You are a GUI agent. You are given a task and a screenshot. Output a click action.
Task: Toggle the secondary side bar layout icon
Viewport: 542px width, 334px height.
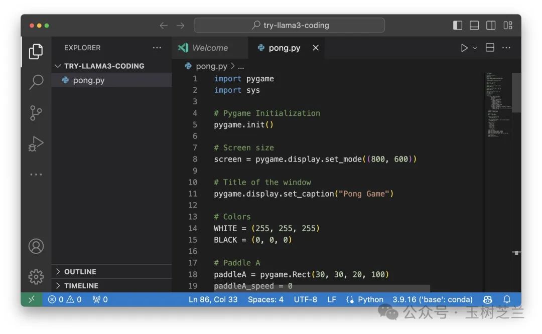pos(491,25)
